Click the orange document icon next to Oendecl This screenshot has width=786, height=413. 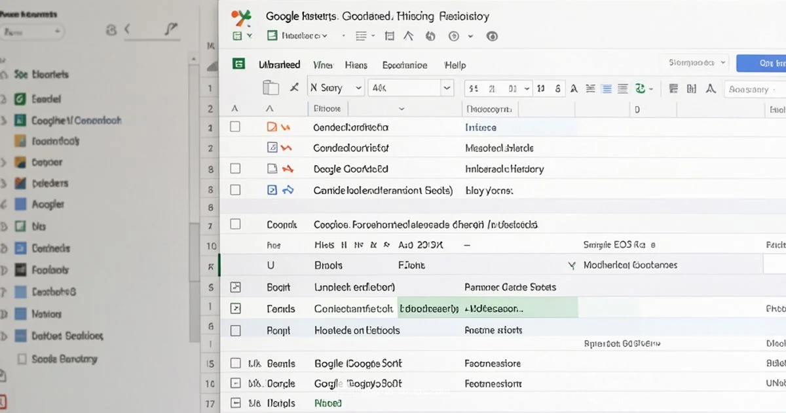[x=272, y=127]
